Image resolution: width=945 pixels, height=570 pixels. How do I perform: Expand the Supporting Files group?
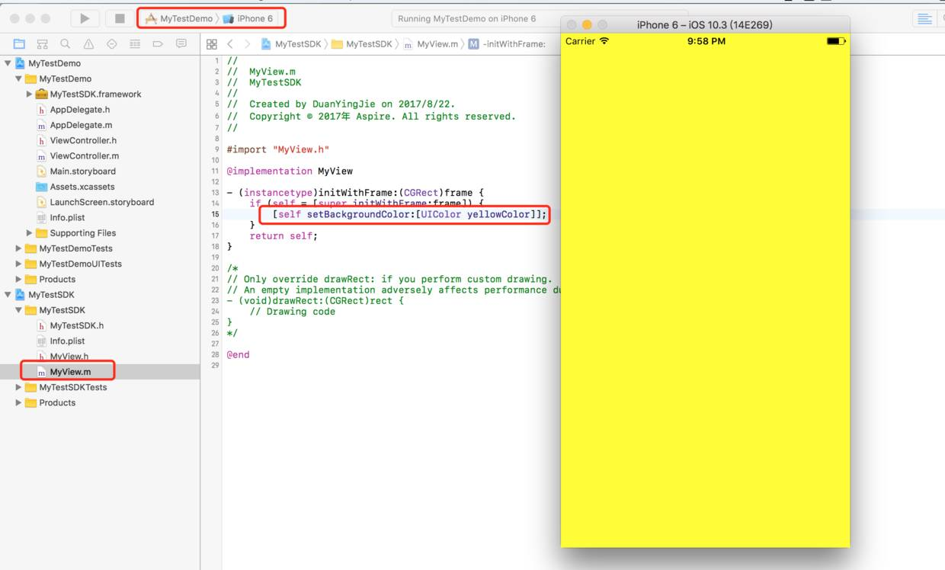click(x=29, y=233)
